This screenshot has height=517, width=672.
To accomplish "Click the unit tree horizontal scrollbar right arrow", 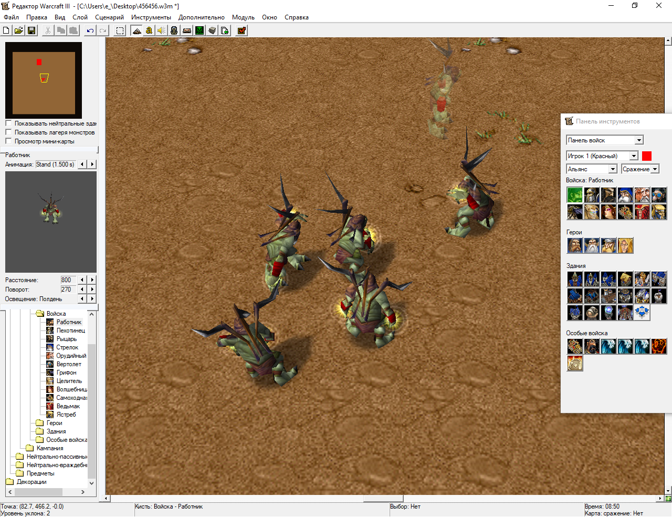I will point(83,492).
